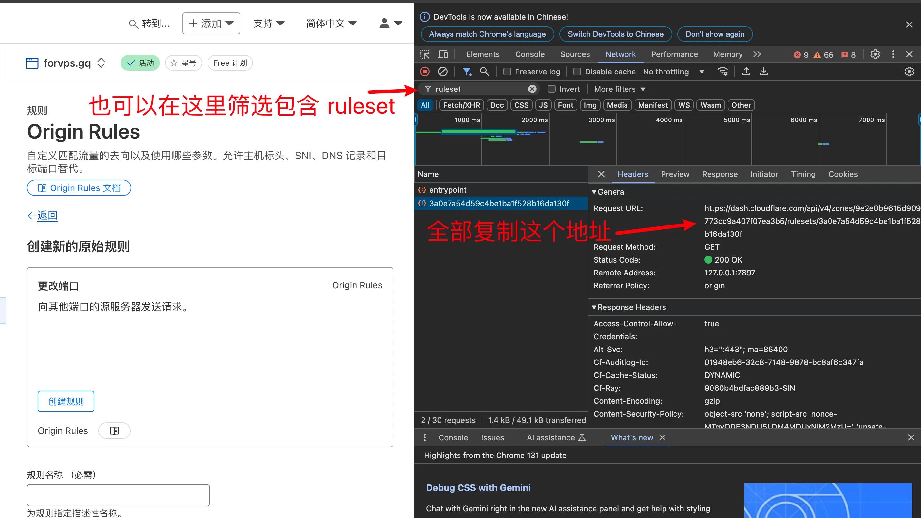921x518 pixels.
Task: Close the request details pane
Action: coord(601,174)
